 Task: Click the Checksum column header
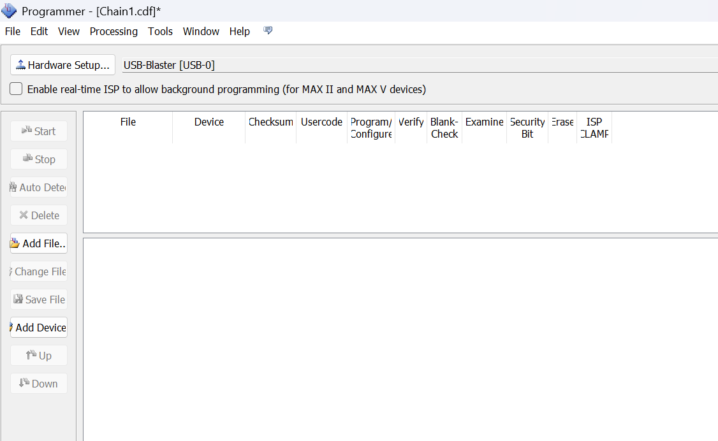point(271,122)
